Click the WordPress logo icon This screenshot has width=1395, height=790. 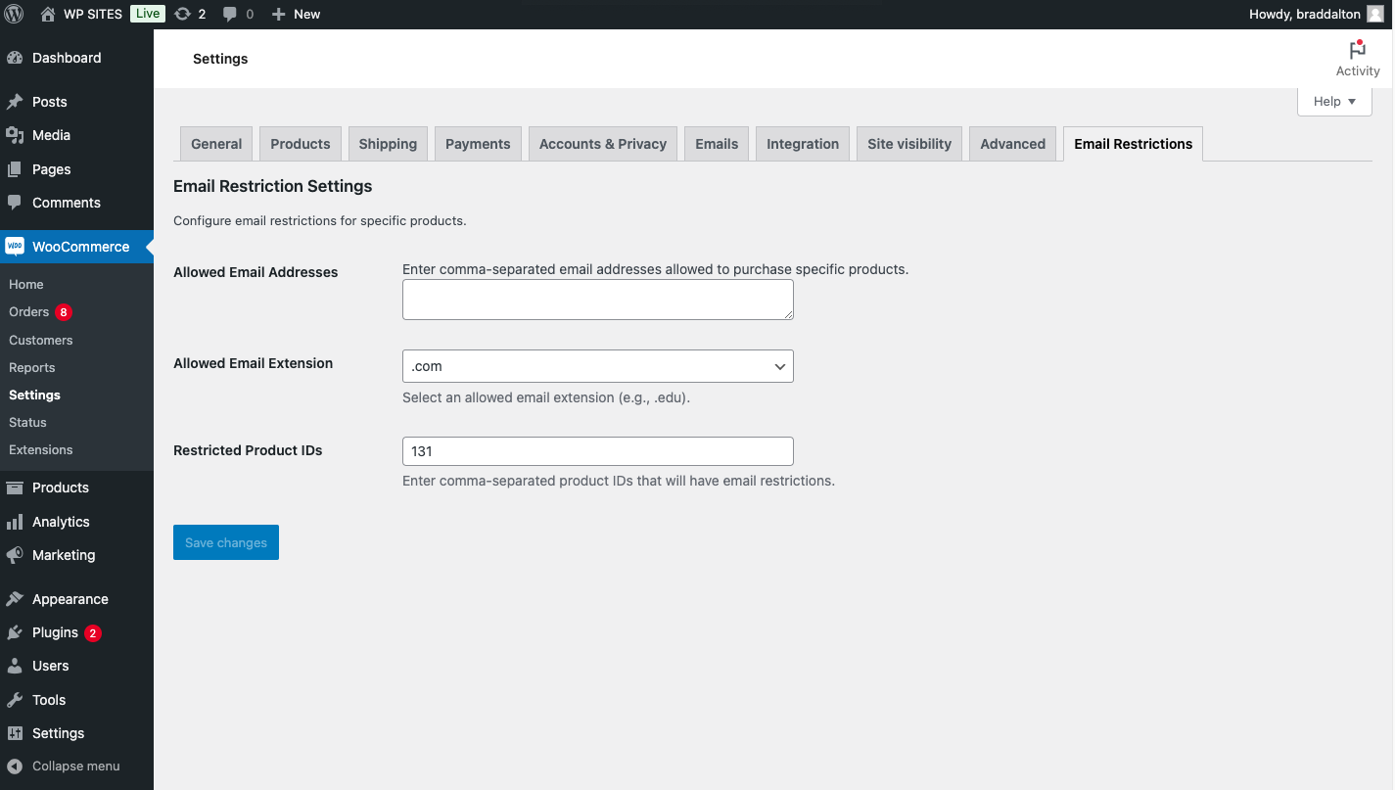click(x=14, y=14)
